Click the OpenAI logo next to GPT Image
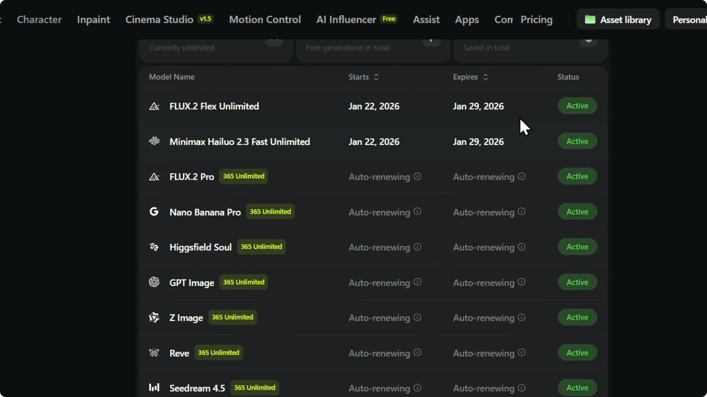 click(x=154, y=282)
